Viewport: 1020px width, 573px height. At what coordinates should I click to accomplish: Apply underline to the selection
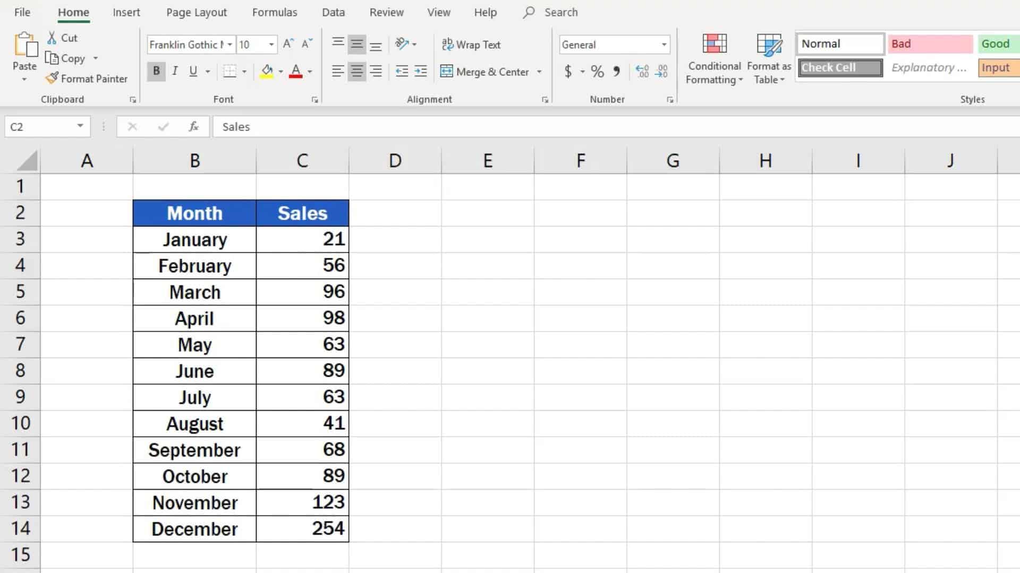click(x=193, y=71)
